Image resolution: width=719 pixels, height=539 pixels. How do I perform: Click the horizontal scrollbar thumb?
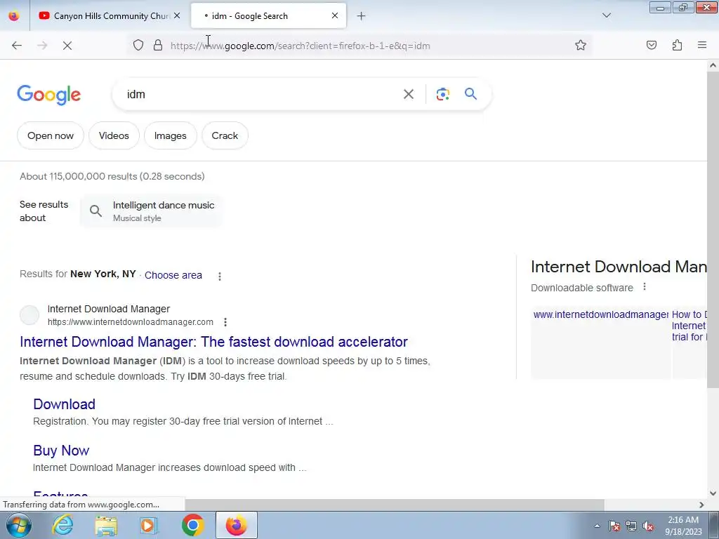395,505
